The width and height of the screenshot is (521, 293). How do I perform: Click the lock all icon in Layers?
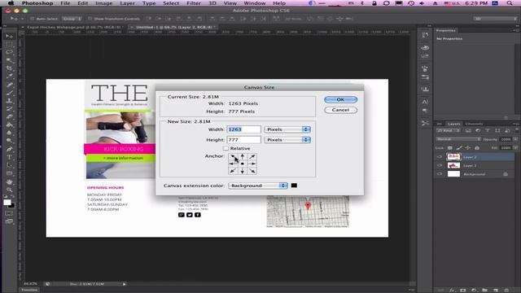477,148
